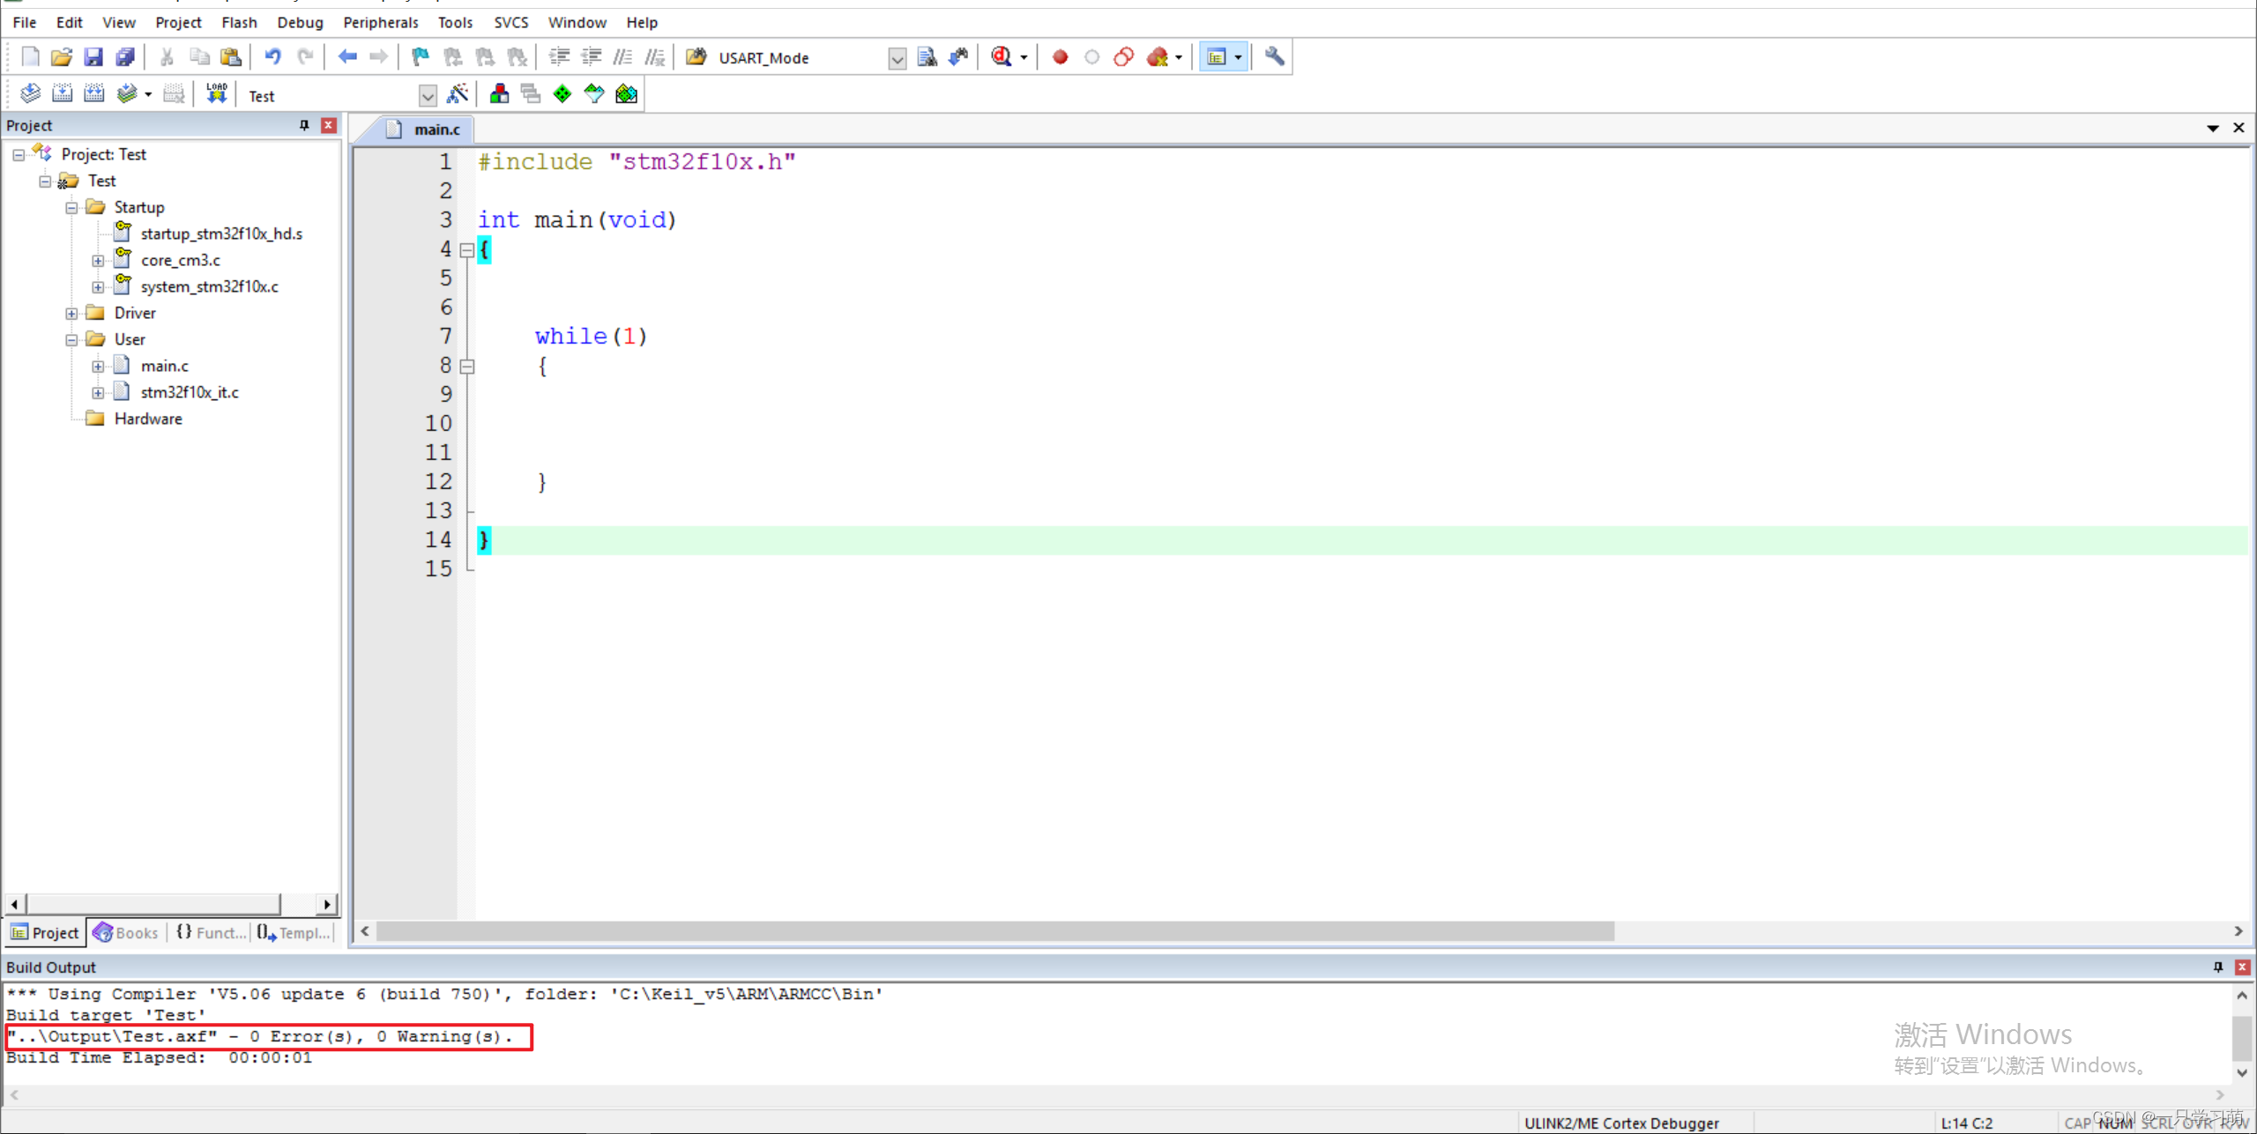Screen dimensions: 2257x1134
Task: Click the editor horizontal scrollbar thumb
Action: coord(994,931)
